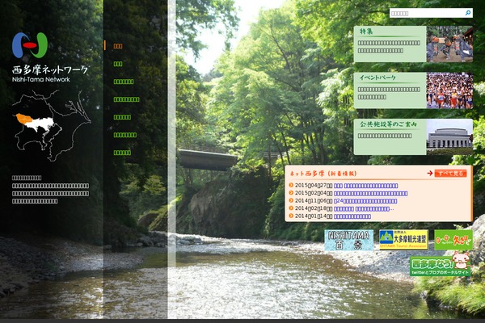Open the 西多摩なう! cat banner
This screenshot has width=485, height=323.
[441, 265]
